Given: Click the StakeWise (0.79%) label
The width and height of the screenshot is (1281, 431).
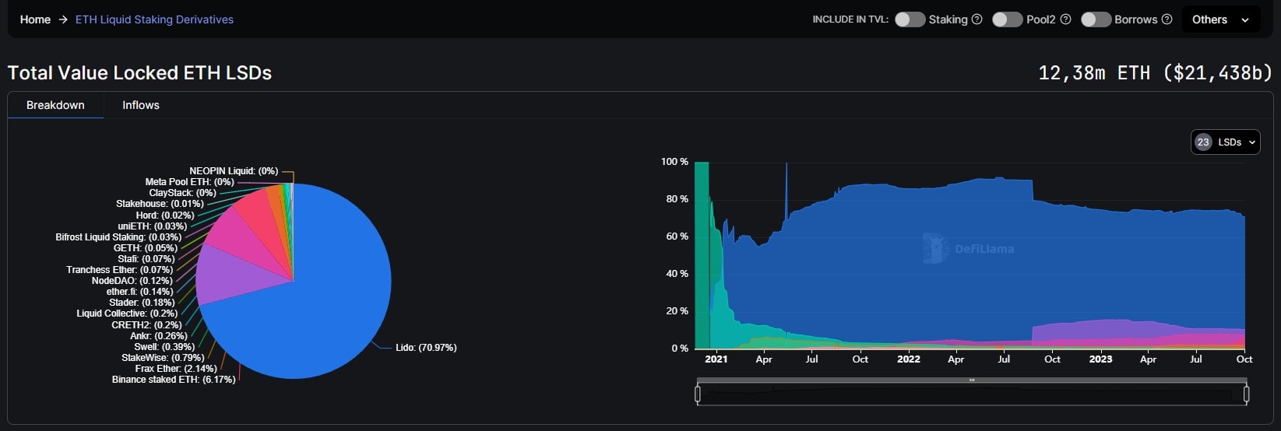Looking at the screenshot, I should (x=163, y=358).
